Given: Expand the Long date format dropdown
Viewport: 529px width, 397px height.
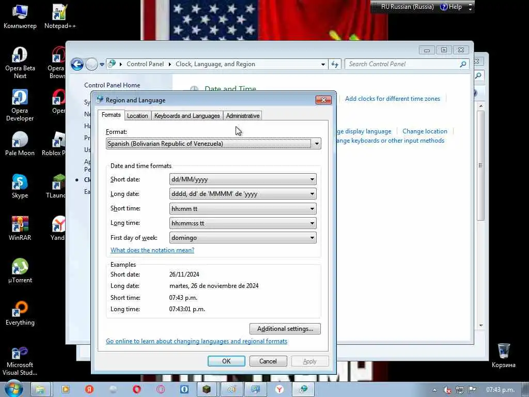Looking at the screenshot, I should 243,194.
